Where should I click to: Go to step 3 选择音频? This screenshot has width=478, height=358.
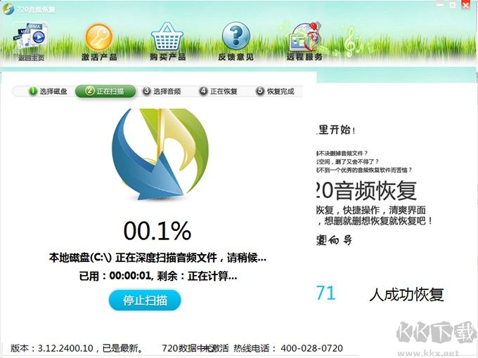pos(162,91)
